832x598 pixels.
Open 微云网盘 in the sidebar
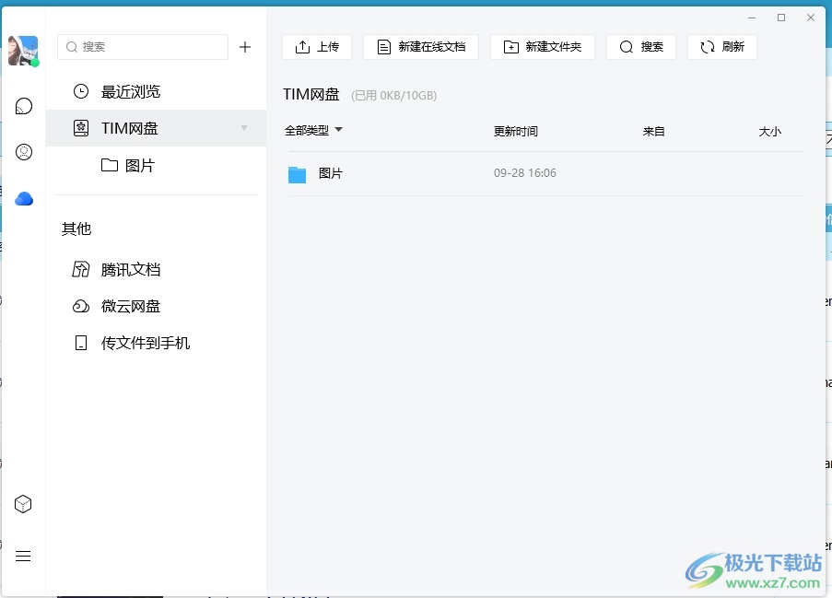pyautogui.click(x=130, y=306)
